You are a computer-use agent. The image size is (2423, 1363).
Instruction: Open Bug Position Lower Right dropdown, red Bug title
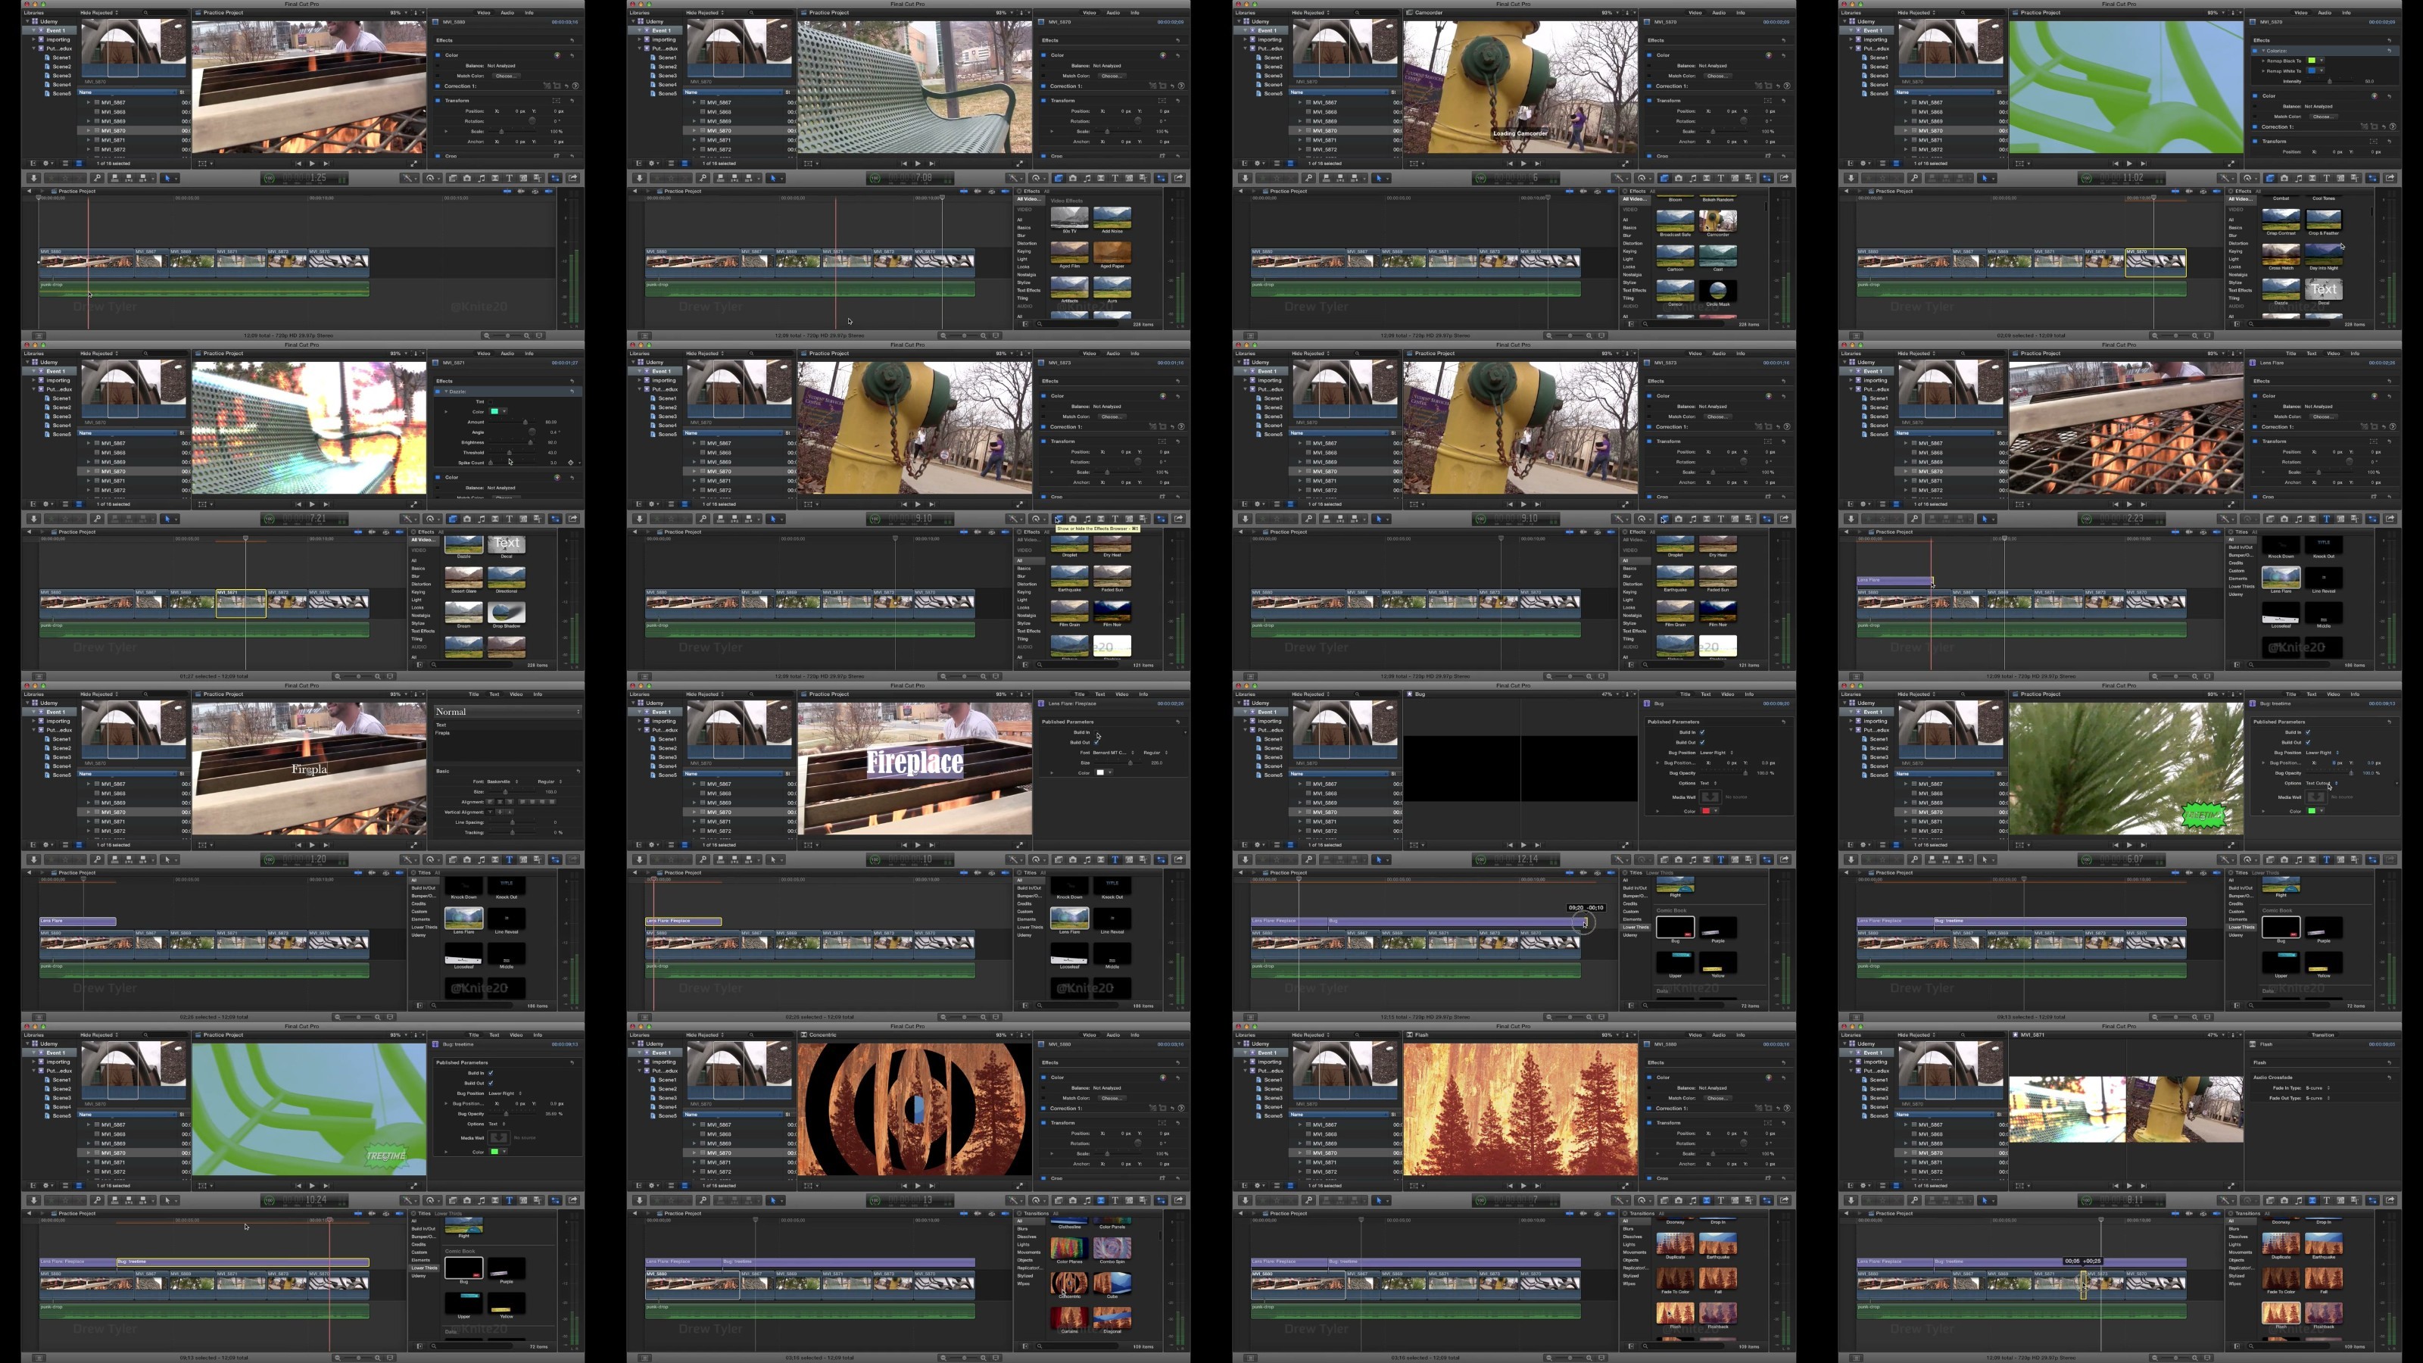tap(1716, 753)
